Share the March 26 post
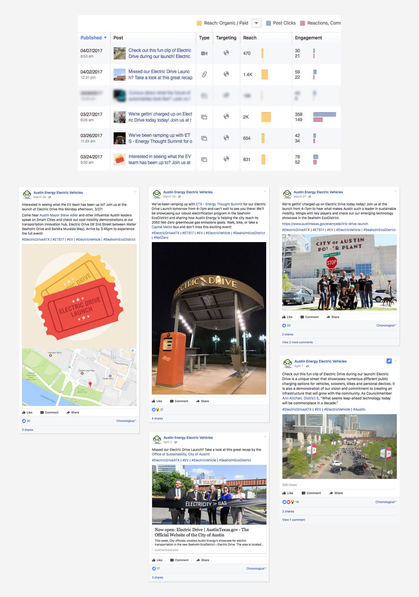 [x=202, y=401]
